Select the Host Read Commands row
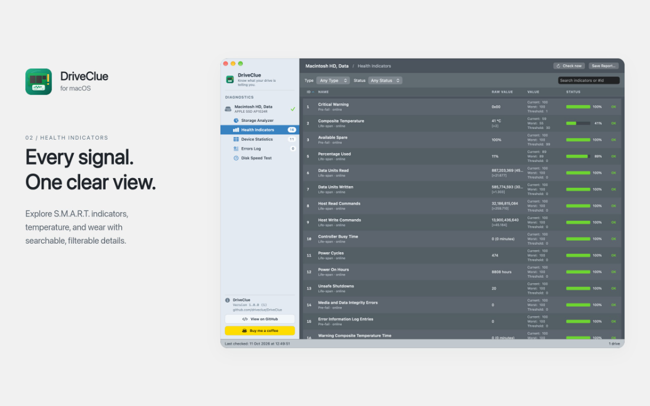650x406 pixels. coord(462,206)
